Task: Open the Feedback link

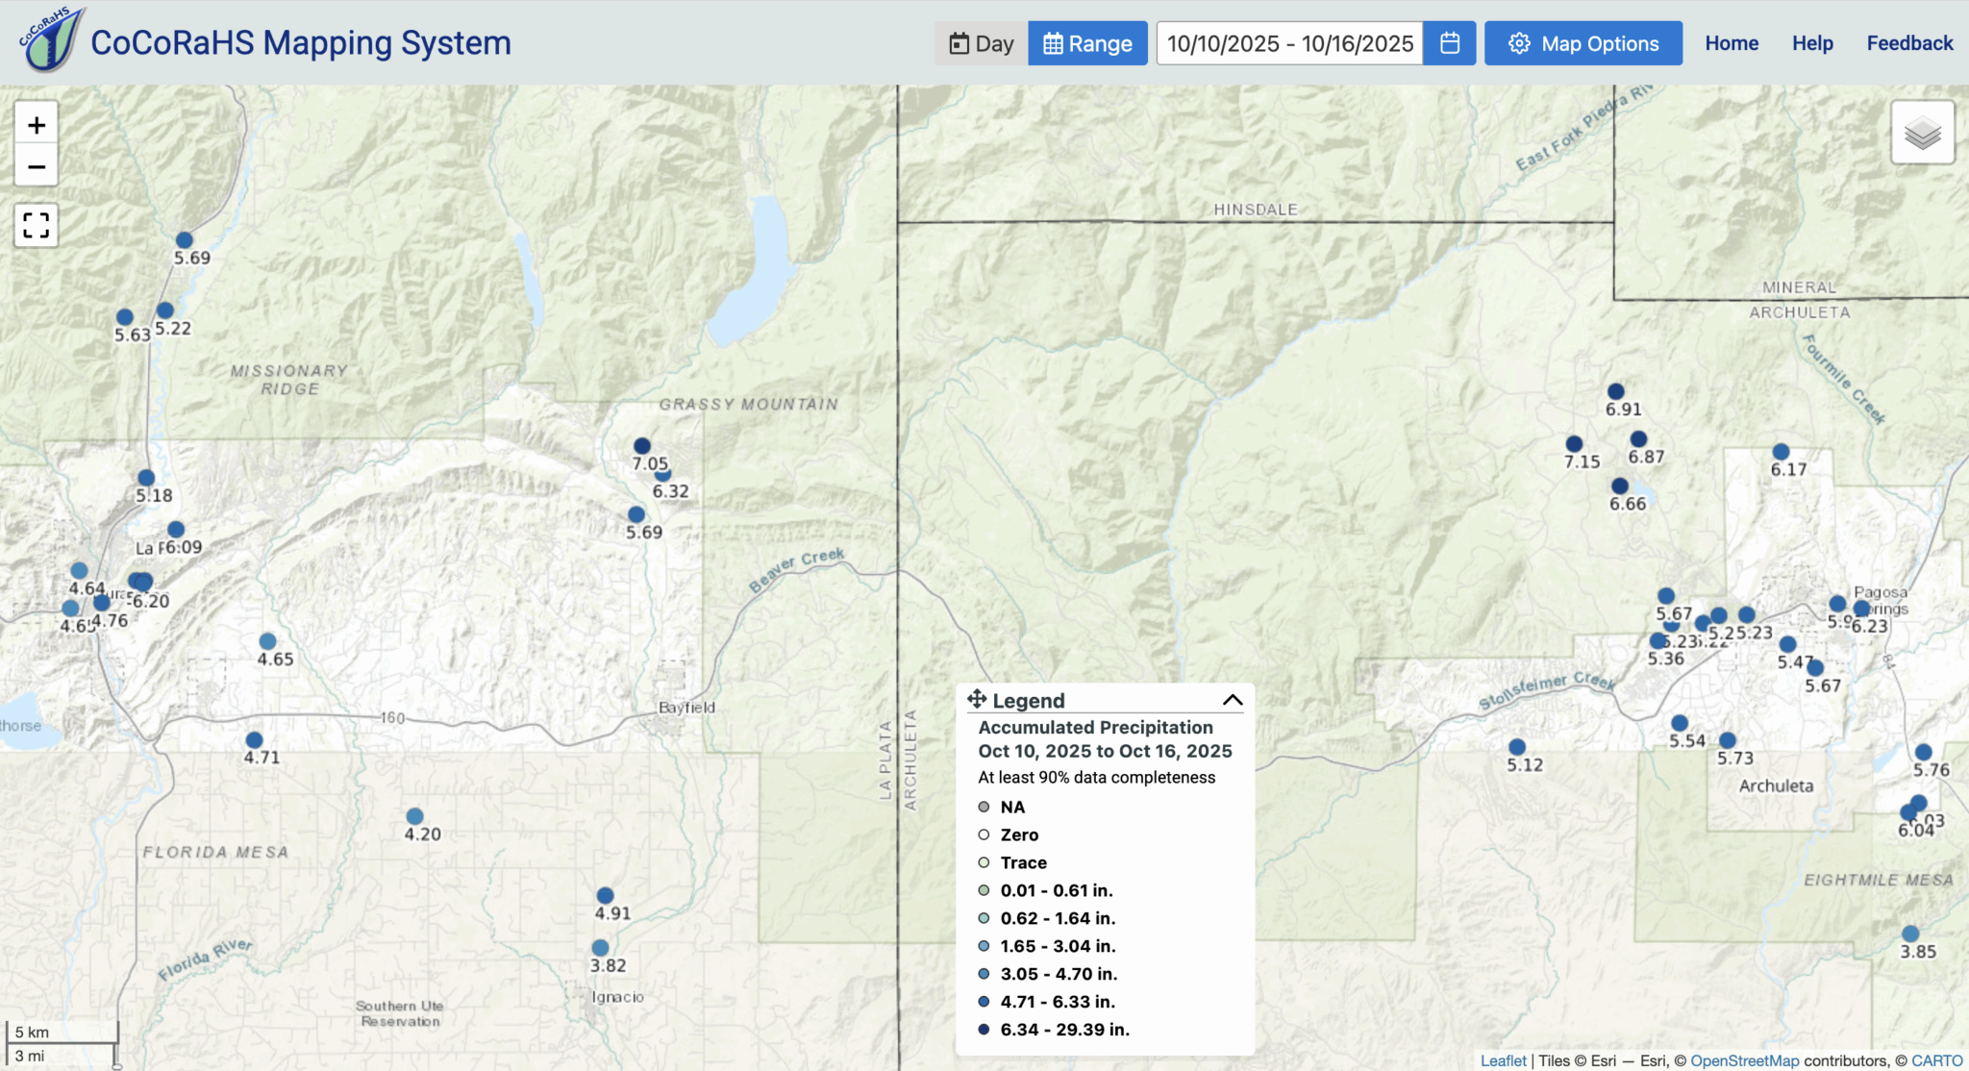Action: (x=1909, y=43)
